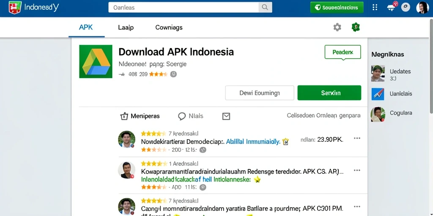This screenshot has height=216, width=433.
Task: Click Celisedoen Ordeap genpara text
Action: (x=323, y=116)
